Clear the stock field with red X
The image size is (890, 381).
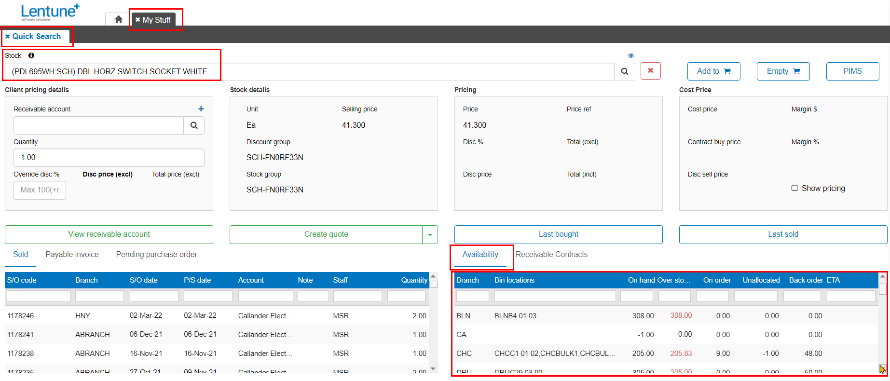click(650, 71)
